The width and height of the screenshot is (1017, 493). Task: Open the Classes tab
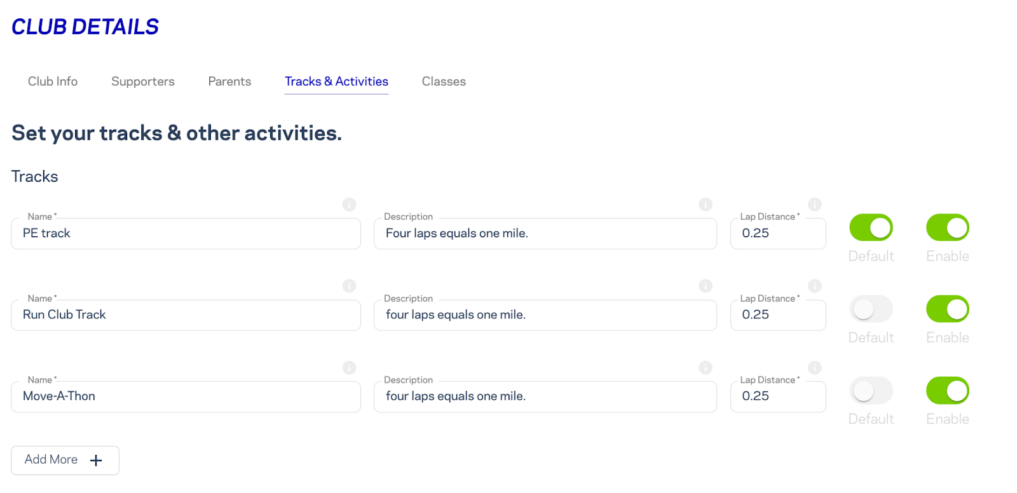point(444,81)
